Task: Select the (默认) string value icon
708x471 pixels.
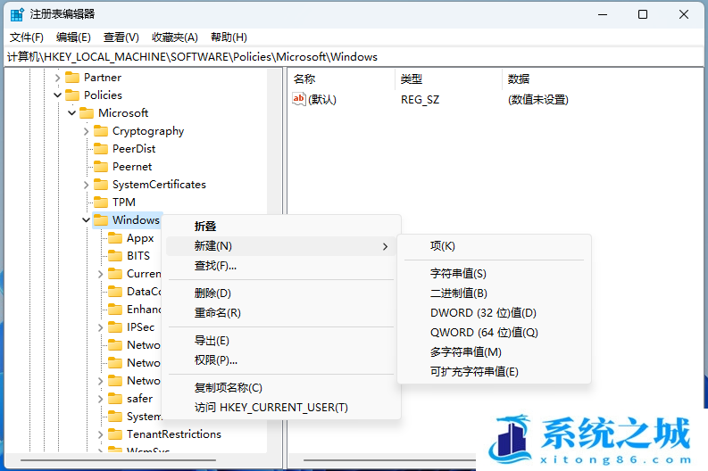Action: 299,99
